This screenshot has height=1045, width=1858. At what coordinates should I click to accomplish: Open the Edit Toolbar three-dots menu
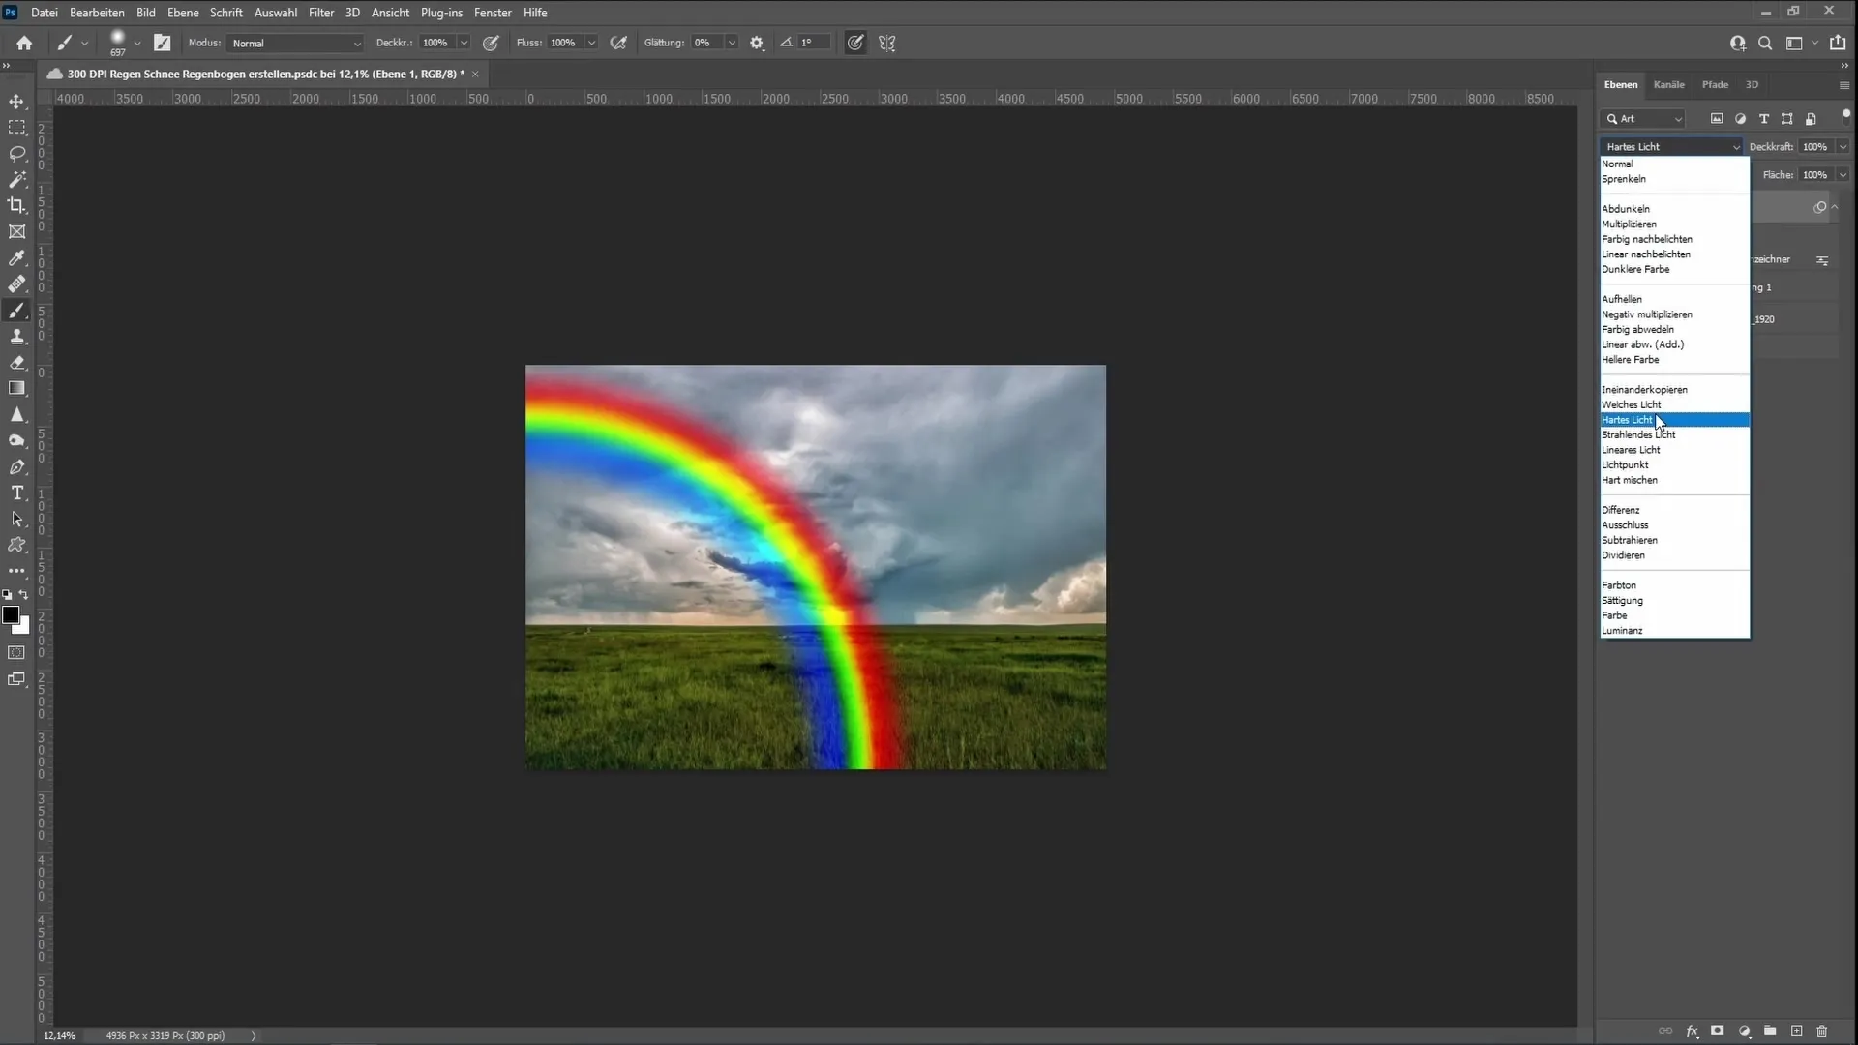(x=16, y=571)
